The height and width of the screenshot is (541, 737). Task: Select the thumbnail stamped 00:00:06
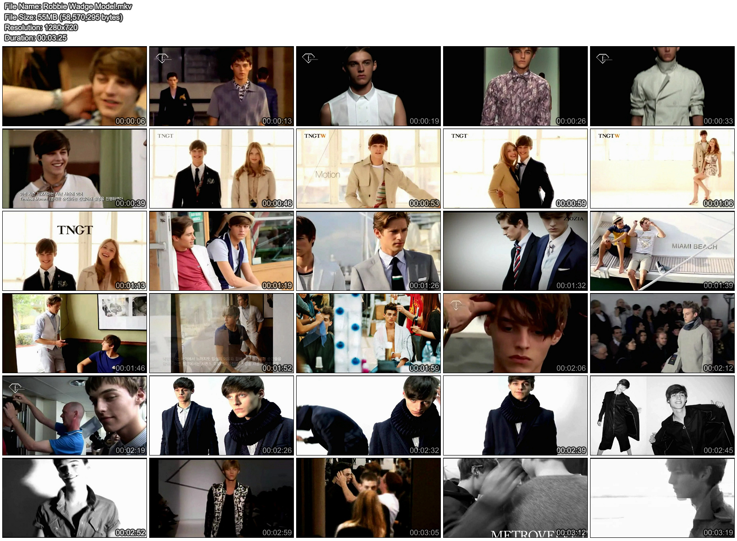pyautogui.click(x=75, y=86)
